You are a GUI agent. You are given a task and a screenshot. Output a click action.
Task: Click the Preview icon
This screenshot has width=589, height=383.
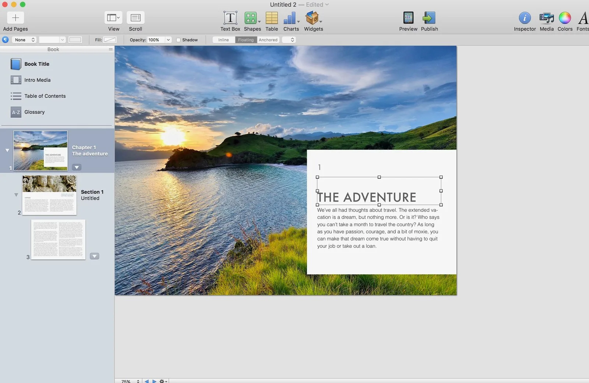[408, 18]
